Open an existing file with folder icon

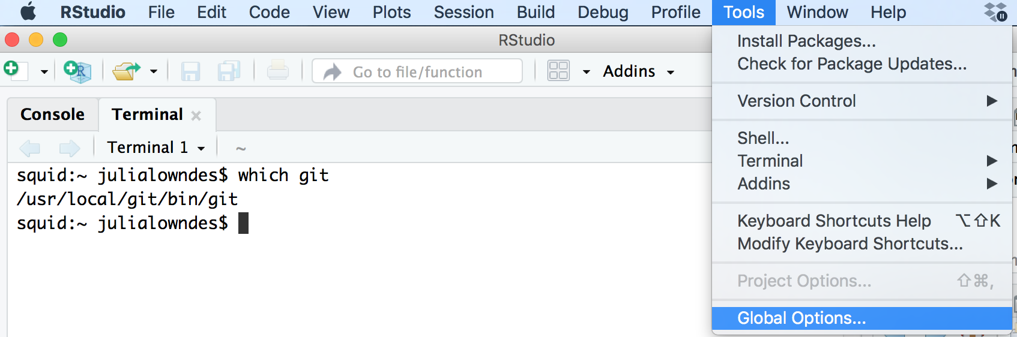coord(126,71)
